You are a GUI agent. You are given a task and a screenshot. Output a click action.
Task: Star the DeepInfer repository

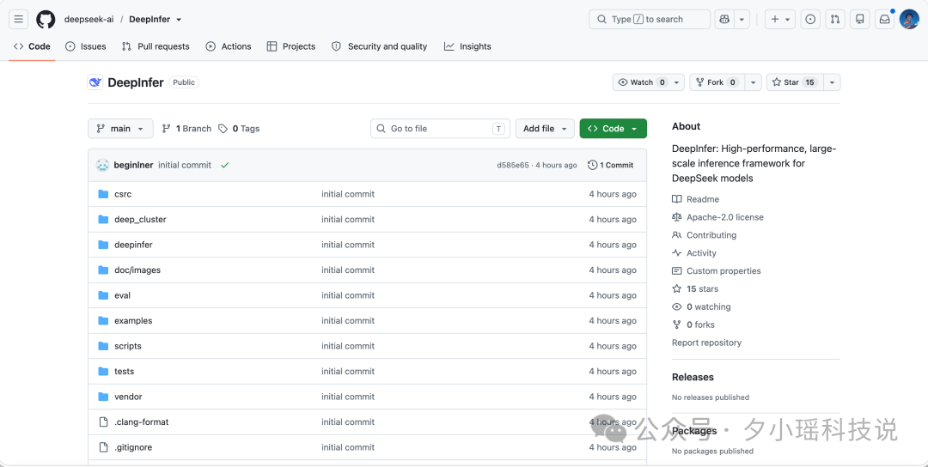tap(794, 82)
